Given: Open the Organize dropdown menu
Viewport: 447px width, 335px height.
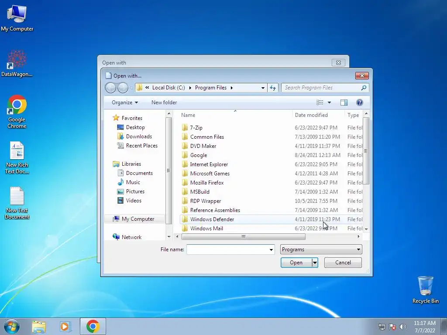Looking at the screenshot, I should click(x=124, y=103).
